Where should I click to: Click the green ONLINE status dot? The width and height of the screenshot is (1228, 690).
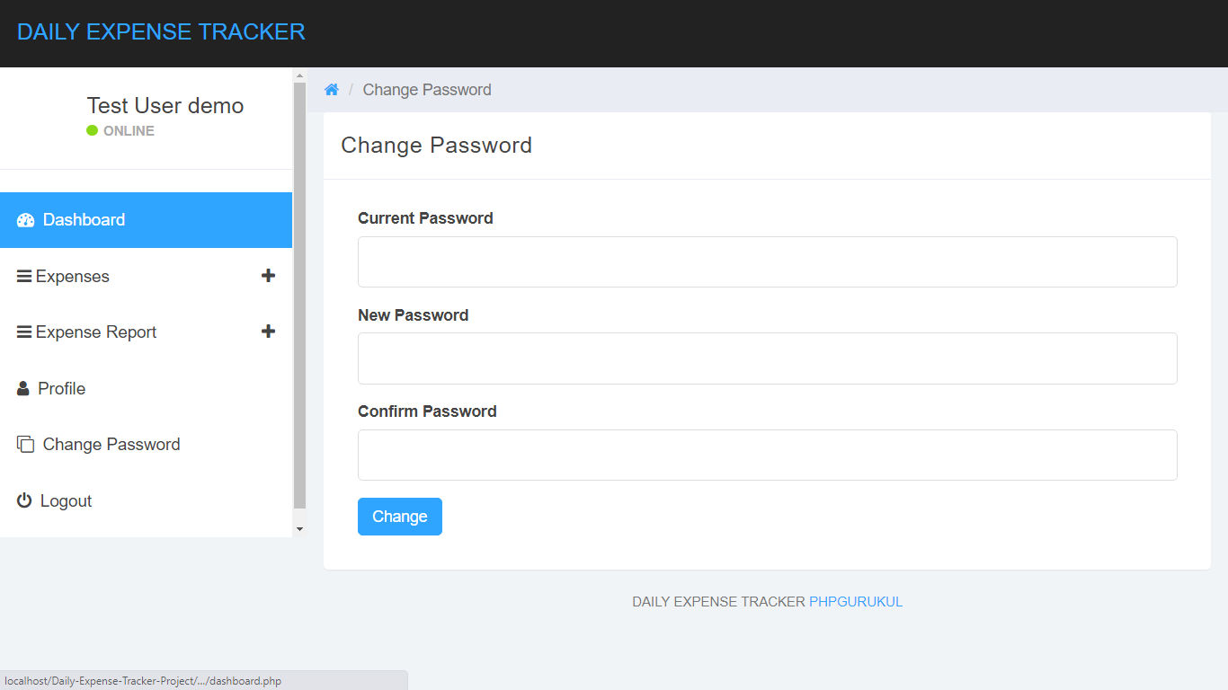91,130
